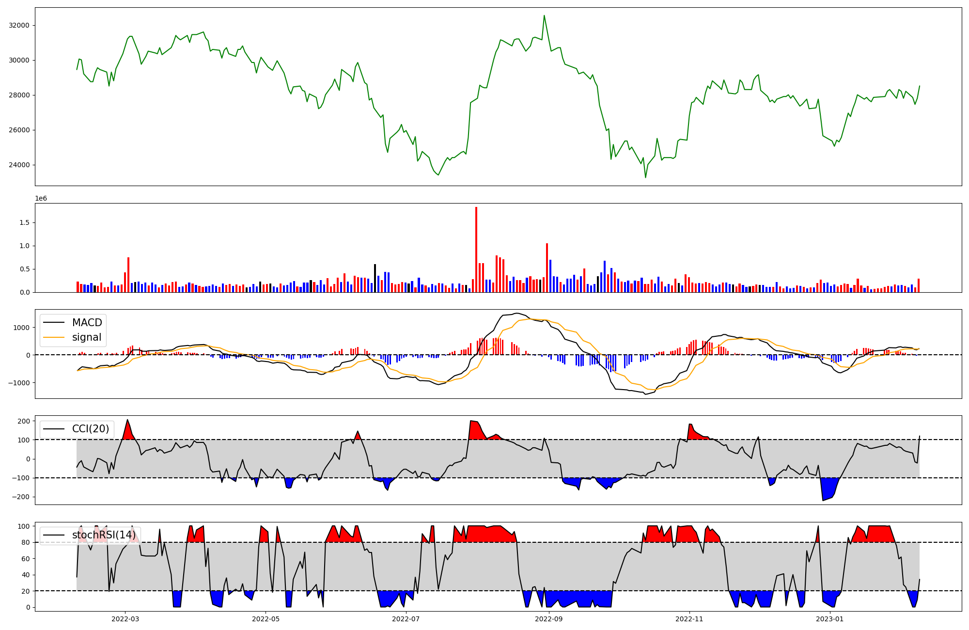Viewport: 969px width, 630px height.
Task: Click the 2022-05 x-axis tick label
Action: point(266,619)
